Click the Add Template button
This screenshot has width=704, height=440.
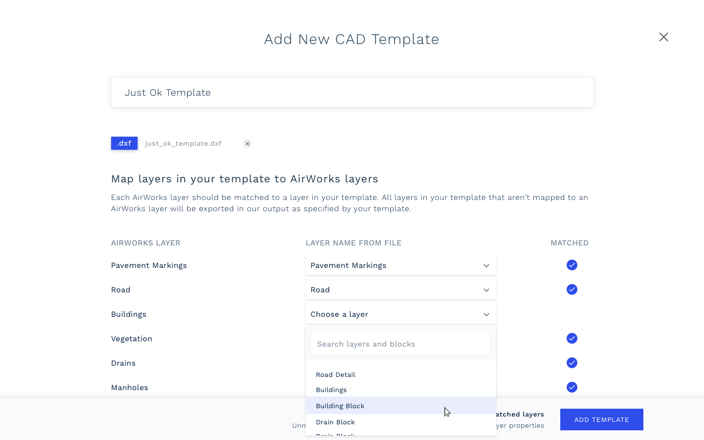(602, 419)
